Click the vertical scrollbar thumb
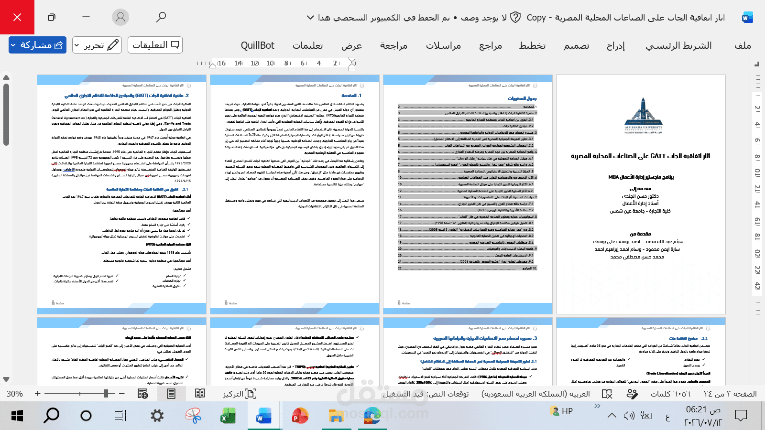765x430 pixels. 6,115
